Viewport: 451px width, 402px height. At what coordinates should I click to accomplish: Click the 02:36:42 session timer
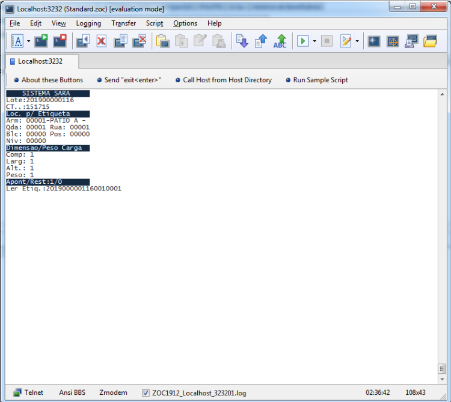pos(378,392)
